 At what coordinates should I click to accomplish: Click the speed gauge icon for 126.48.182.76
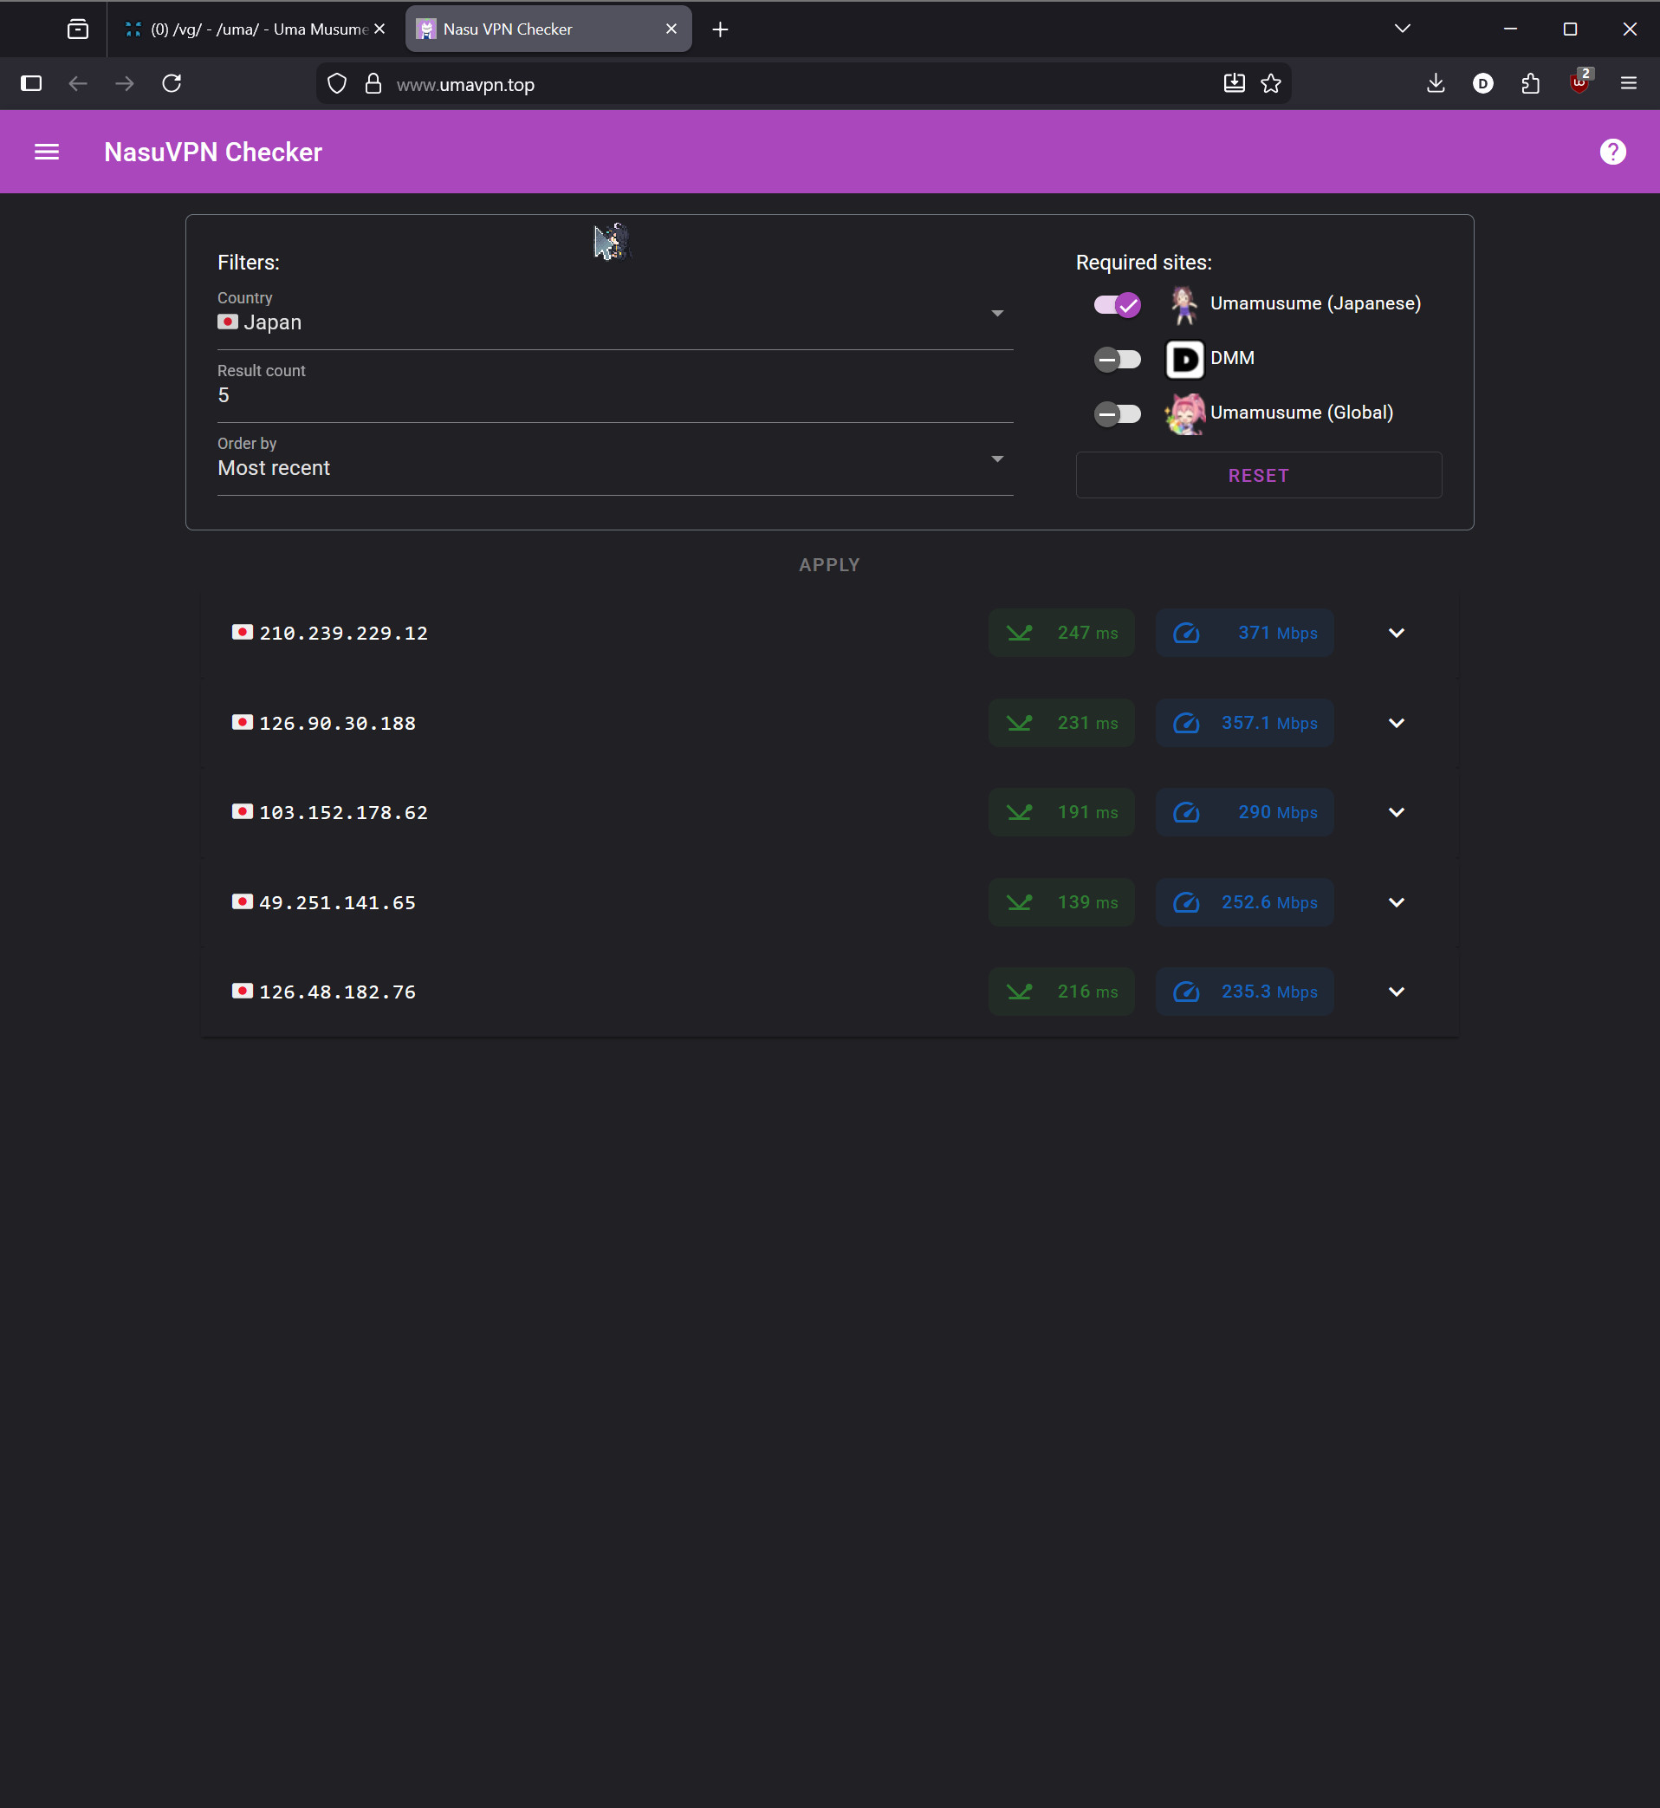pyautogui.click(x=1186, y=992)
